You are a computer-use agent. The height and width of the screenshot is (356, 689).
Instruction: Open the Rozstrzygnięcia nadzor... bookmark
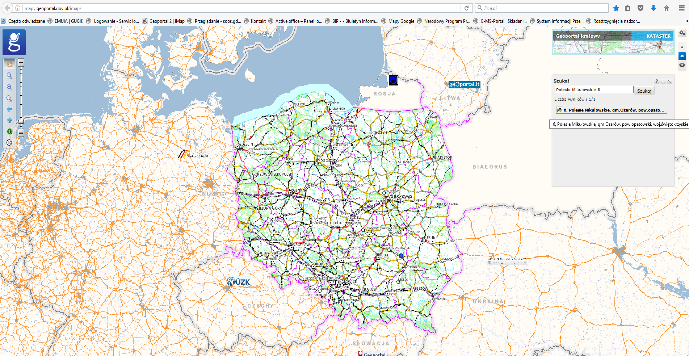(x=613, y=21)
